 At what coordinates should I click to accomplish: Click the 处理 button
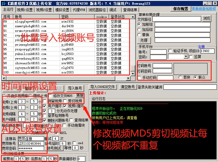click(x=144, y=40)
